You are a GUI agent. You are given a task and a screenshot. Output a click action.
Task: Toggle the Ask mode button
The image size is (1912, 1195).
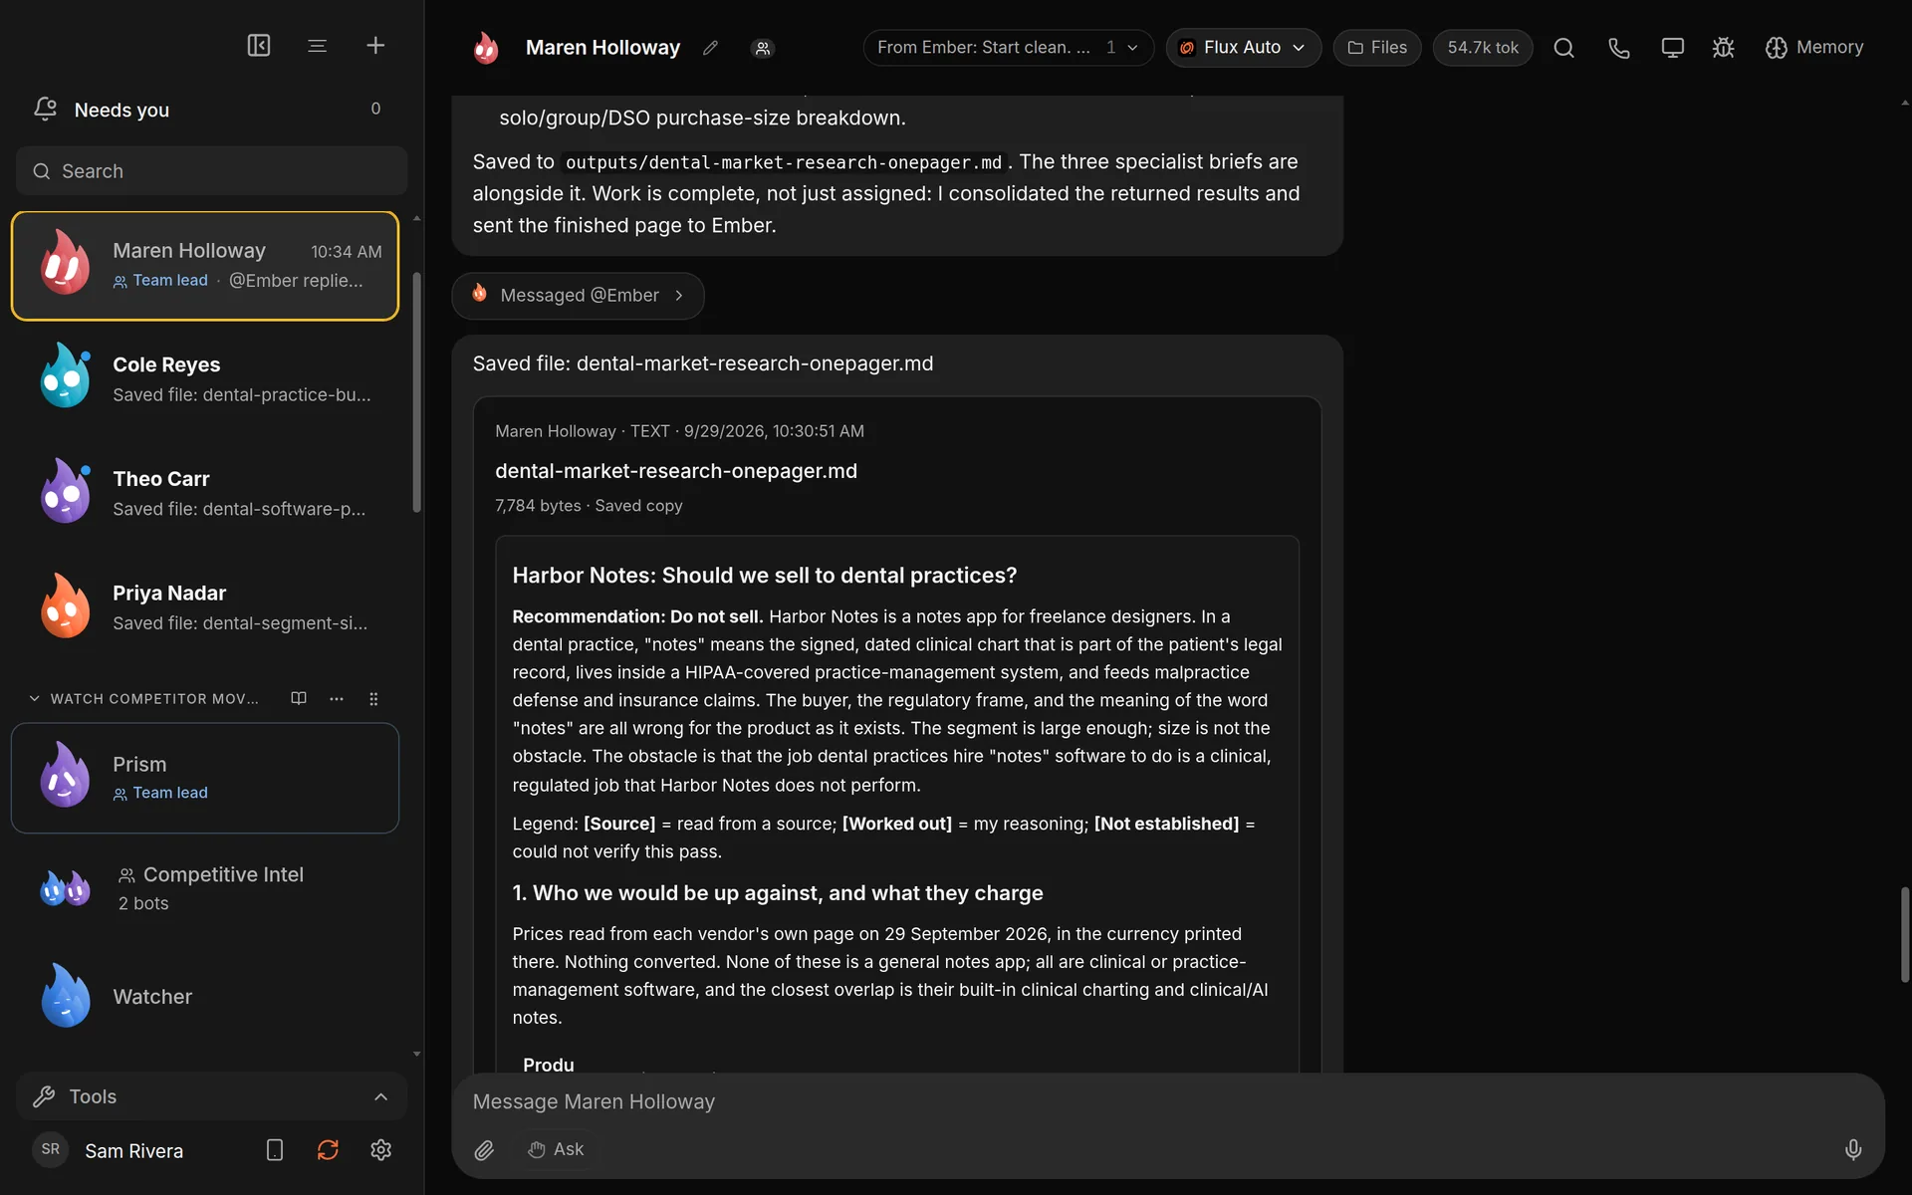click(x=556, y=1149)
